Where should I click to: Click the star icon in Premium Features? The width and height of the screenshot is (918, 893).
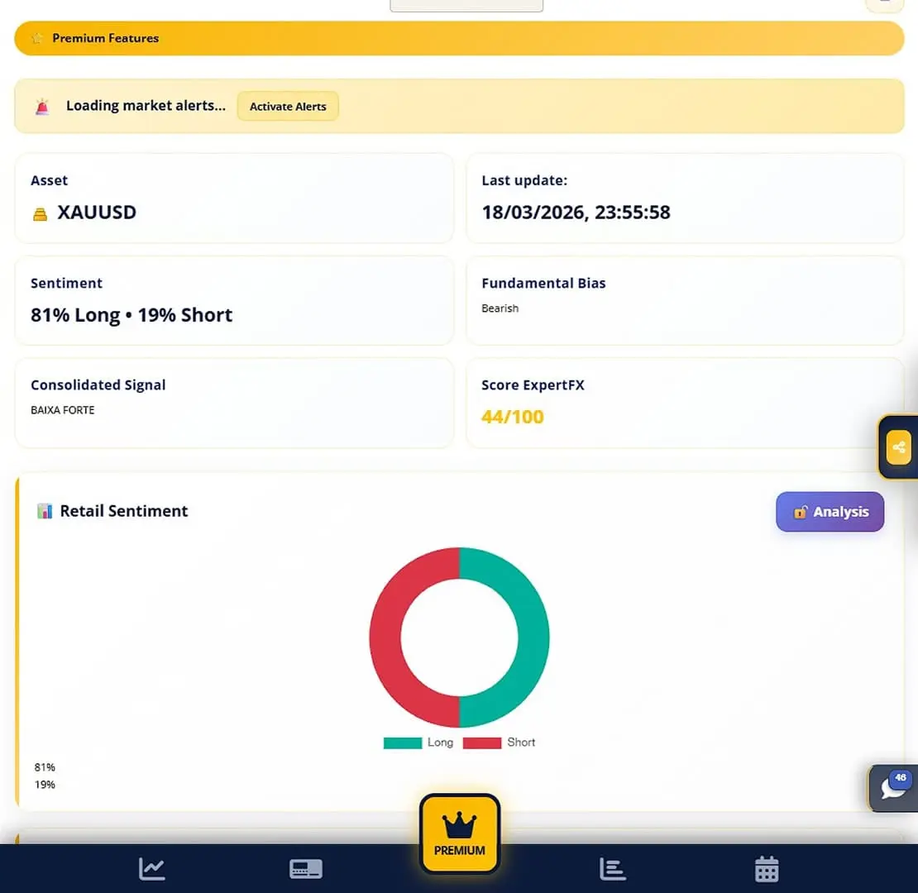tap(37, 38)
